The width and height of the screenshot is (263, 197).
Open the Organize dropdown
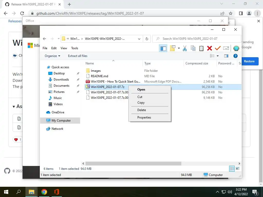pos(52,56)
